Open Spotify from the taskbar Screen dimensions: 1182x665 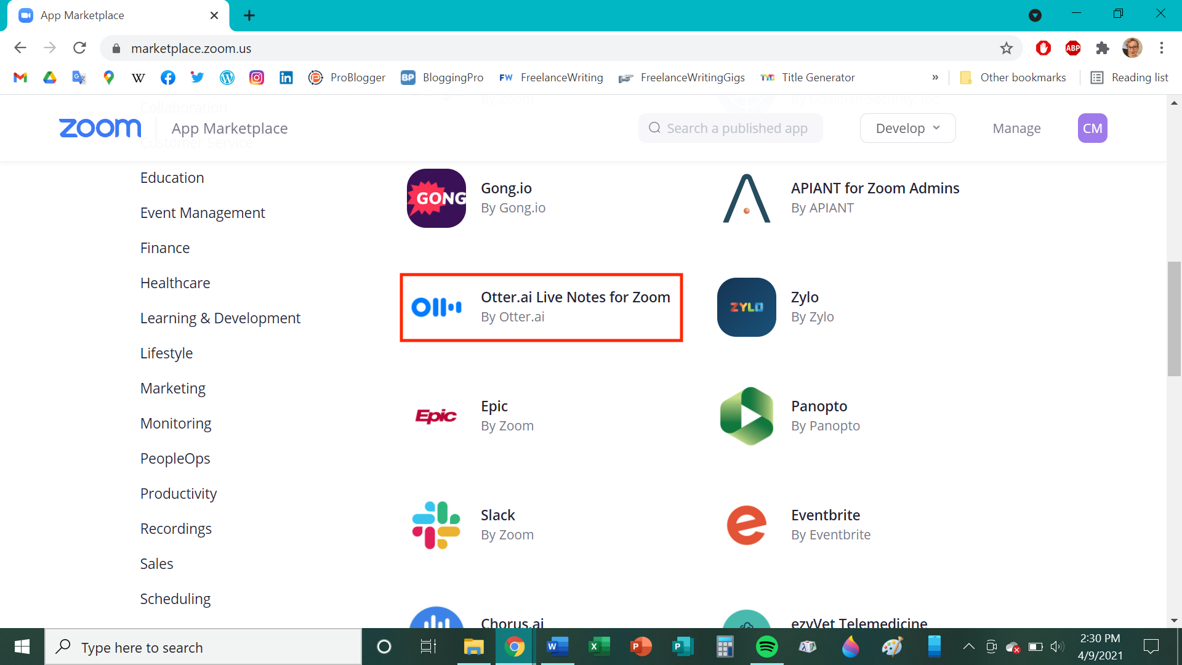[x=766, y=647]
